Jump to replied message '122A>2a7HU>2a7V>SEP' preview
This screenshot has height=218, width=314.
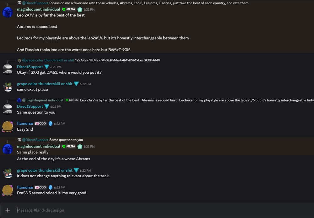pos(117,60)
